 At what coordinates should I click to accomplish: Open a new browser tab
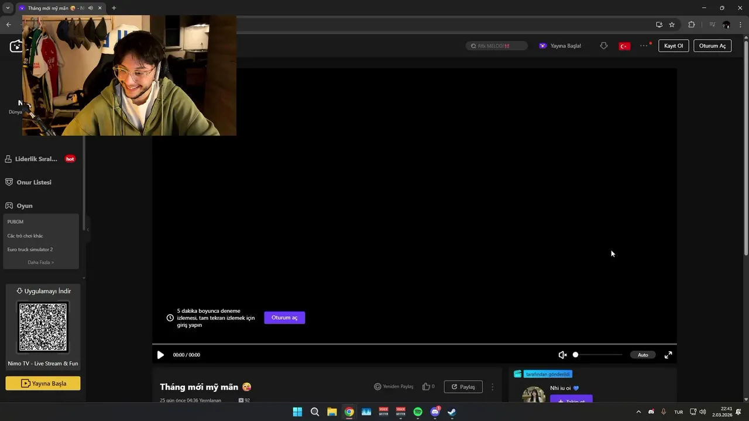[114, 8]
